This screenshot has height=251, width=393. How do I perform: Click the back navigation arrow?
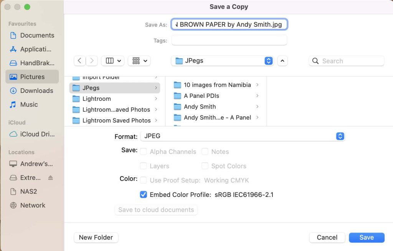pyautogui.click(x=79, y=61)
